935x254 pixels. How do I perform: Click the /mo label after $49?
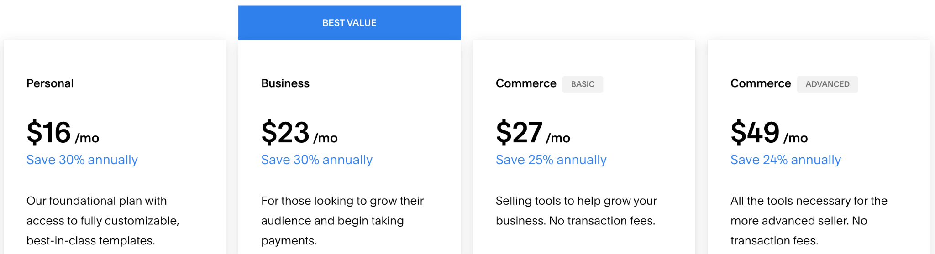(x=796, y=138)
